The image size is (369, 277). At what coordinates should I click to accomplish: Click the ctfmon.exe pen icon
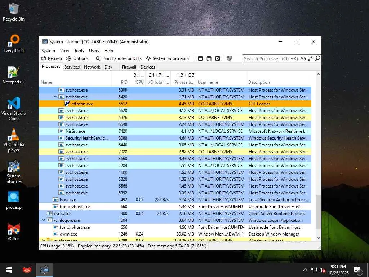(x=67, y=104)
